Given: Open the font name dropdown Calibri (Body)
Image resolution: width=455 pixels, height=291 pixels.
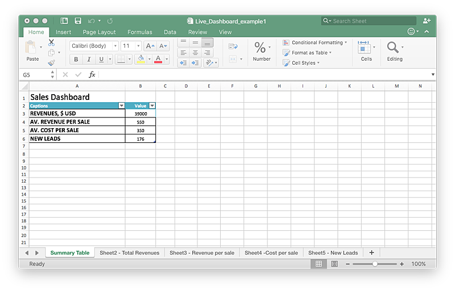Looking at the screenshot, I should point(94,46).
